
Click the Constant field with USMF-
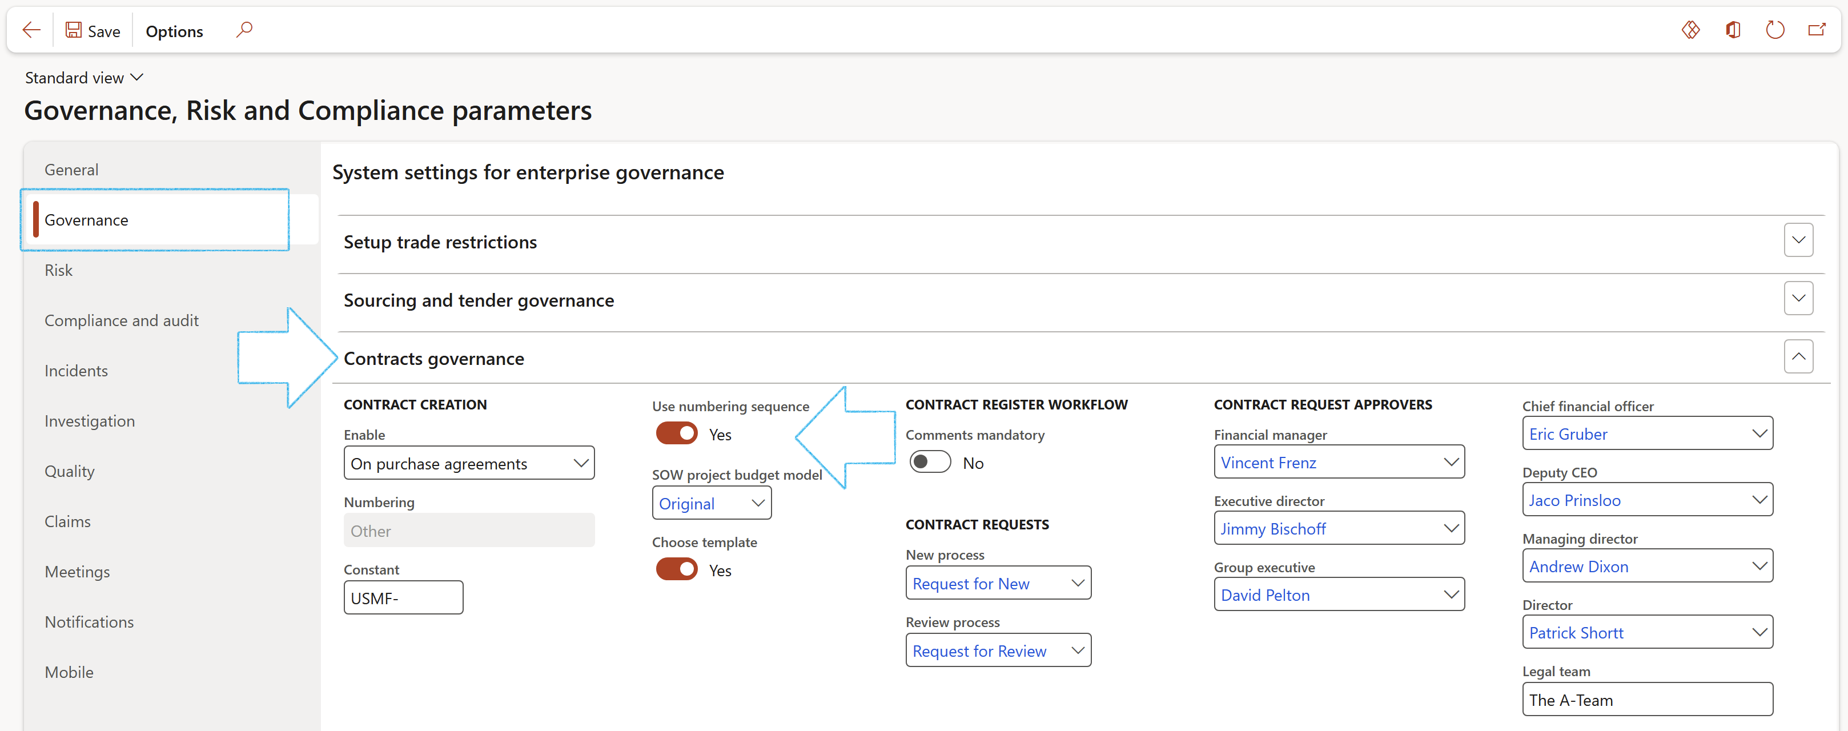[403, 597]
